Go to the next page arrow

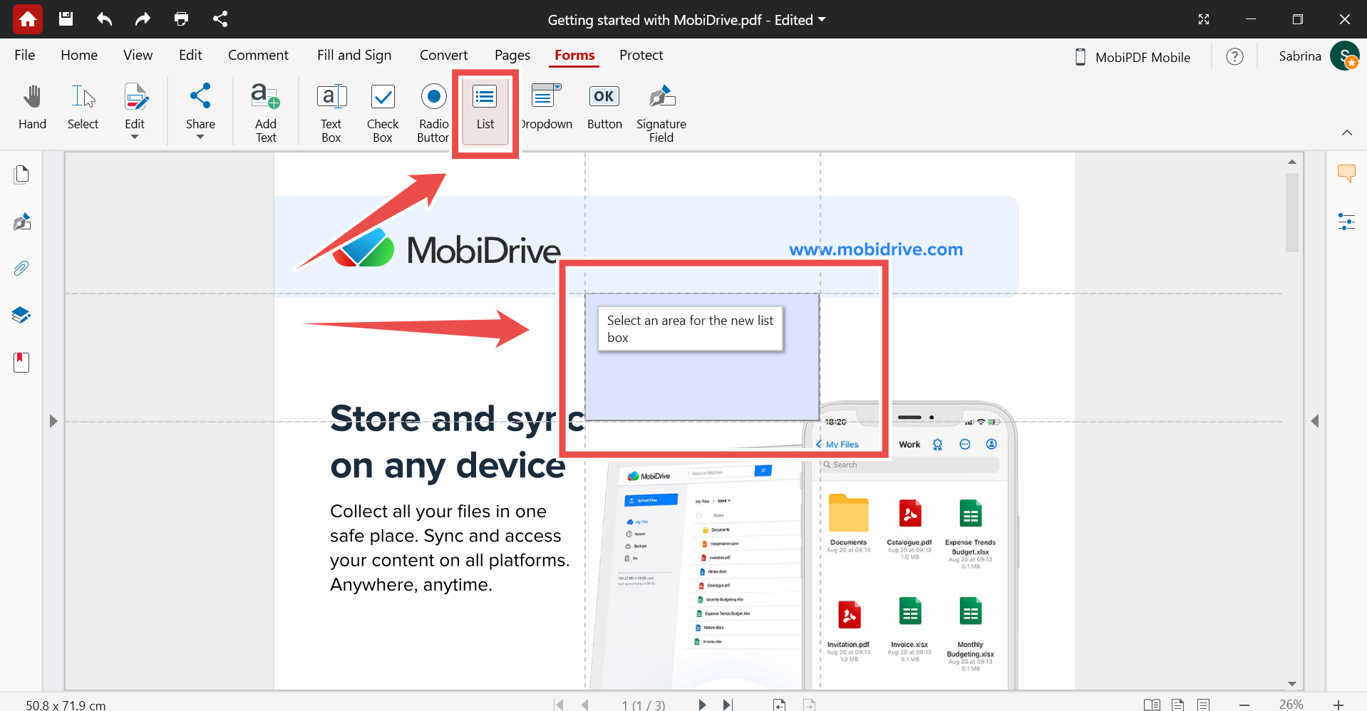702,705
